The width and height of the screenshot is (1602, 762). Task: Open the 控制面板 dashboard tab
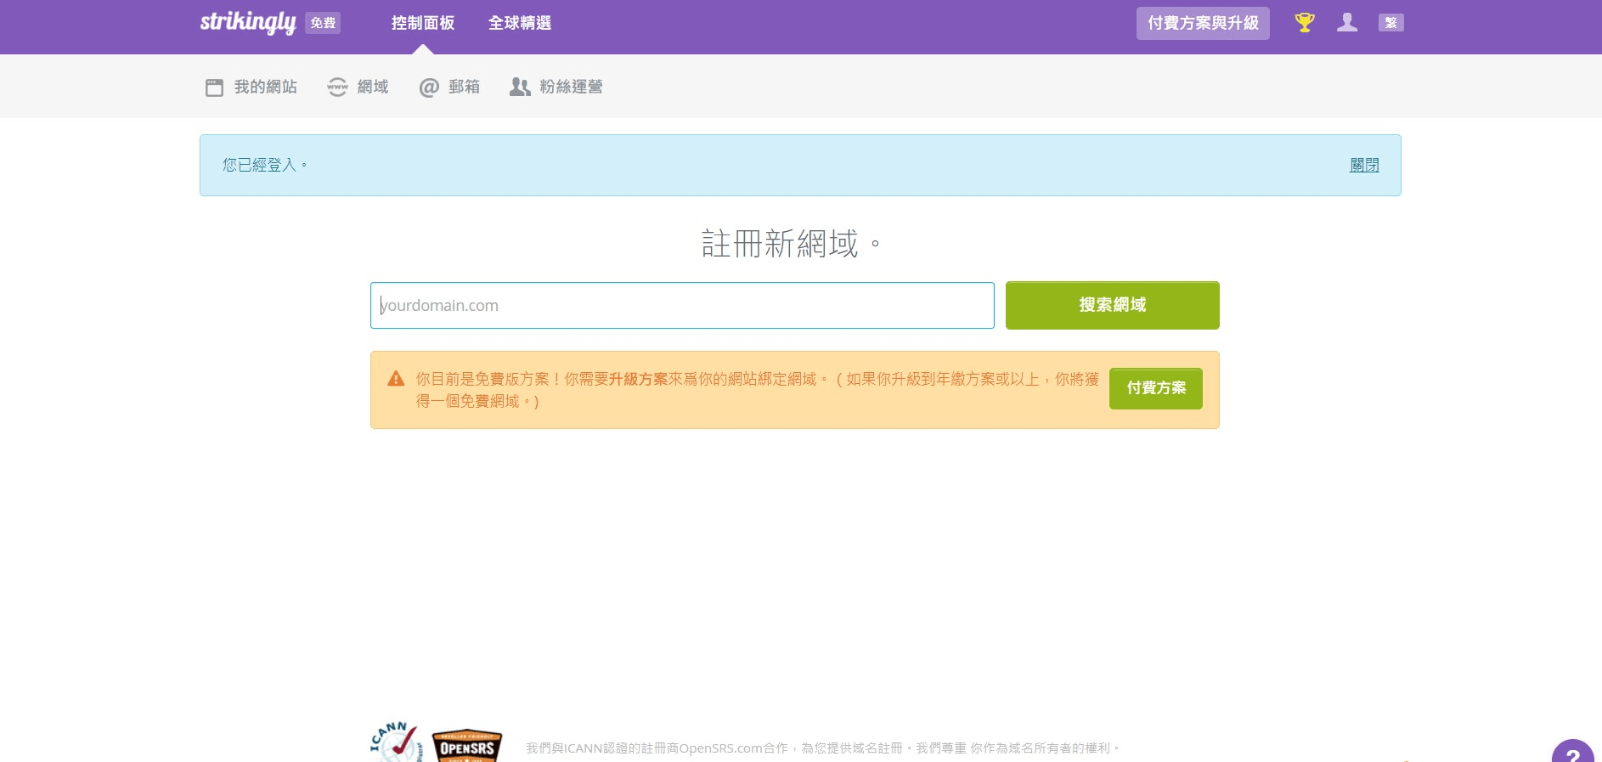coord(423,23)
